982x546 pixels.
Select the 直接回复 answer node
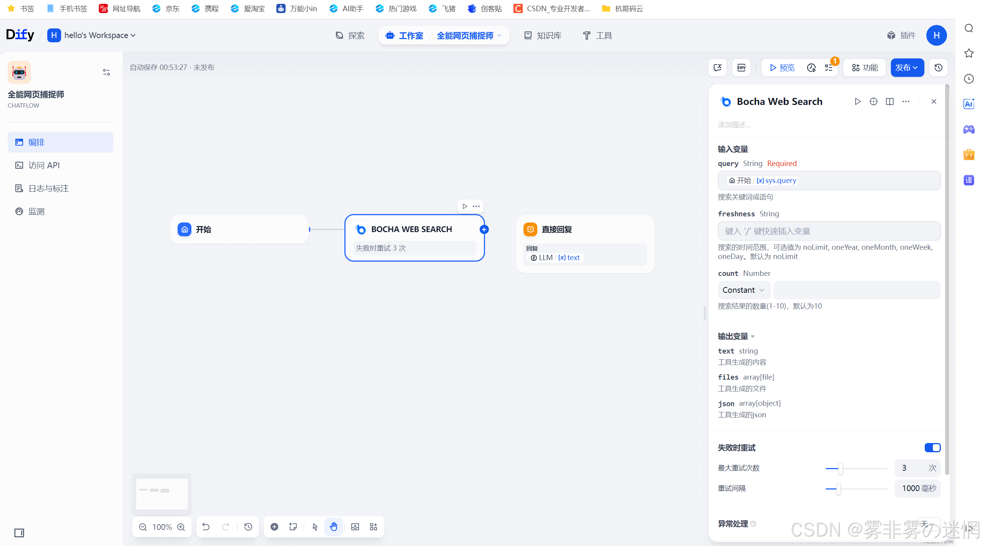(585, 244)
